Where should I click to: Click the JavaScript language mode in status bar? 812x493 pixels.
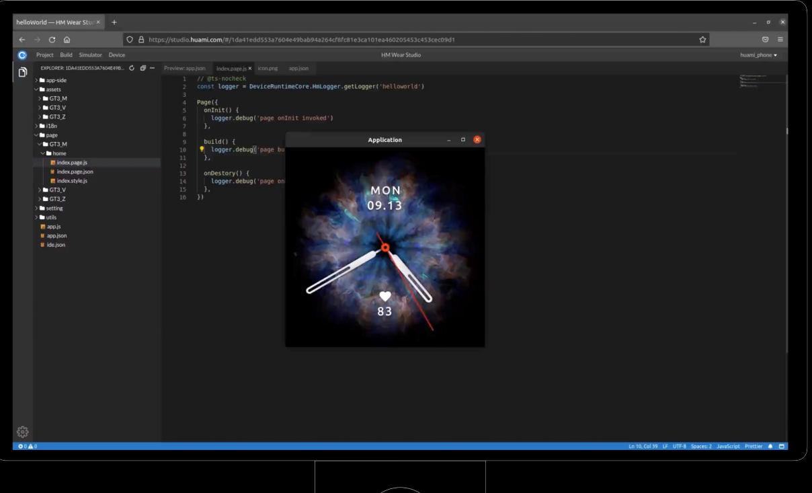(x=727, y=446)
